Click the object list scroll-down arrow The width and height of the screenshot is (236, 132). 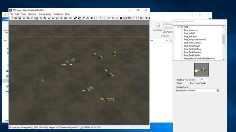pyautogui.click(x=223, y=59)
